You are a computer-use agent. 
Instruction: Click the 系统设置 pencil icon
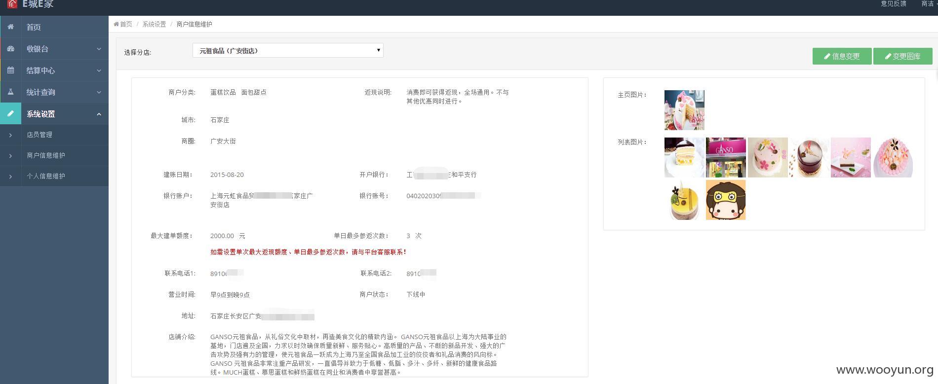tap(10, 114)
